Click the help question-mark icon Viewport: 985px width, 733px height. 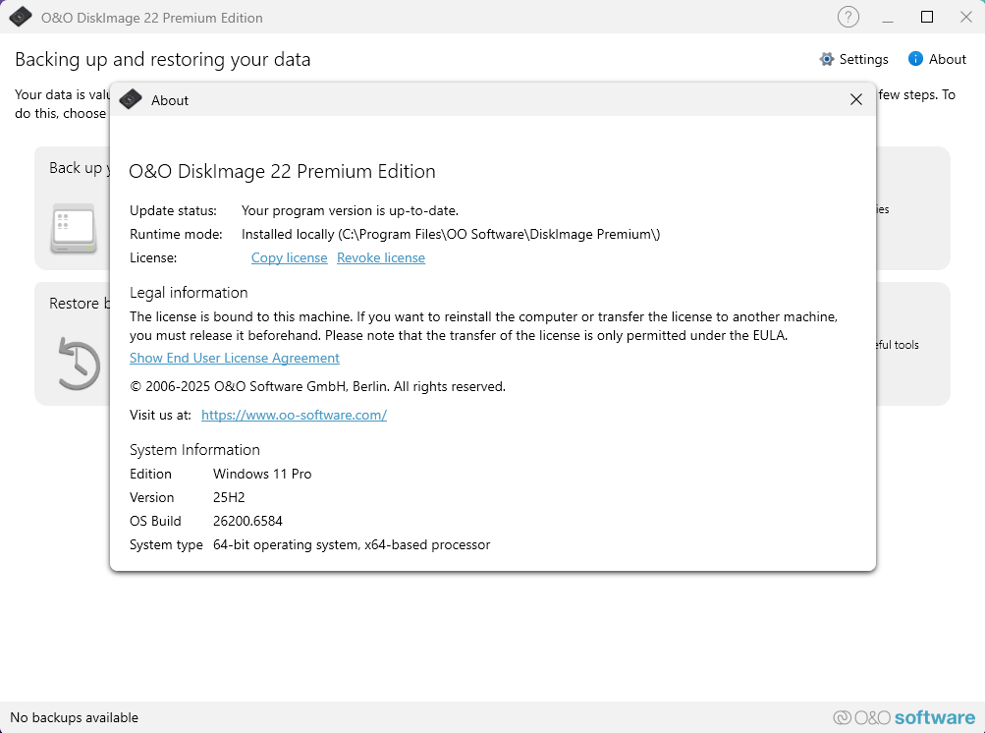pyautogui.click(x=848, y=17)
